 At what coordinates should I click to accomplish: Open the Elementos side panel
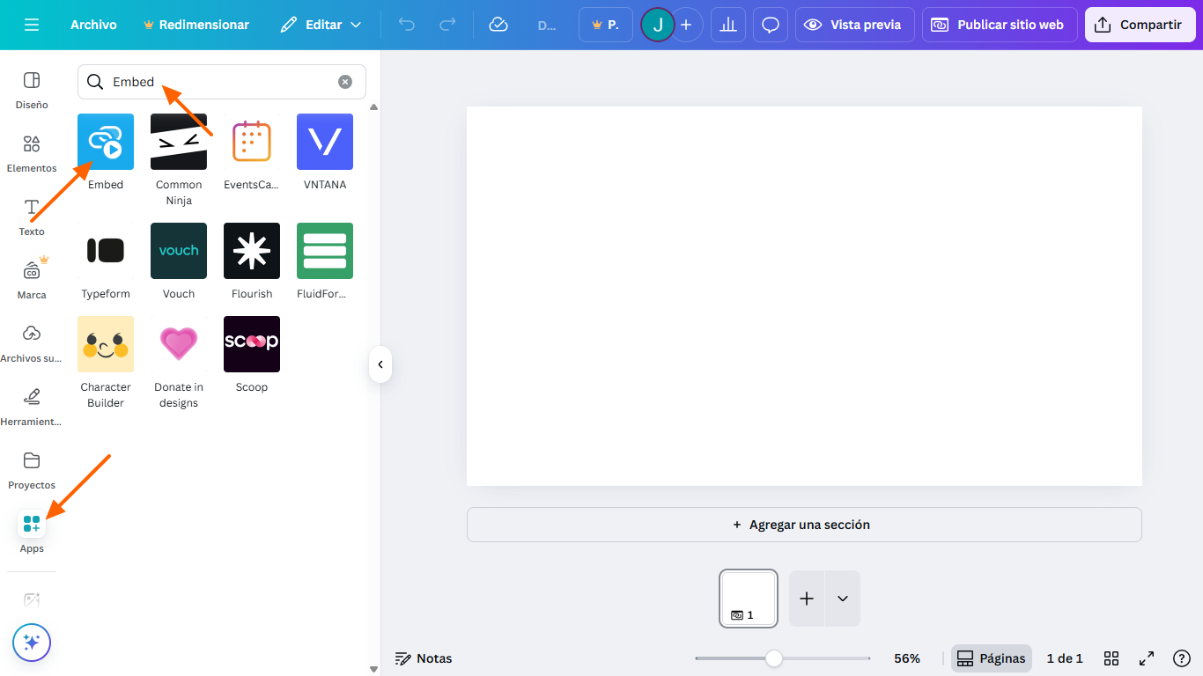[x=32, y=154]
